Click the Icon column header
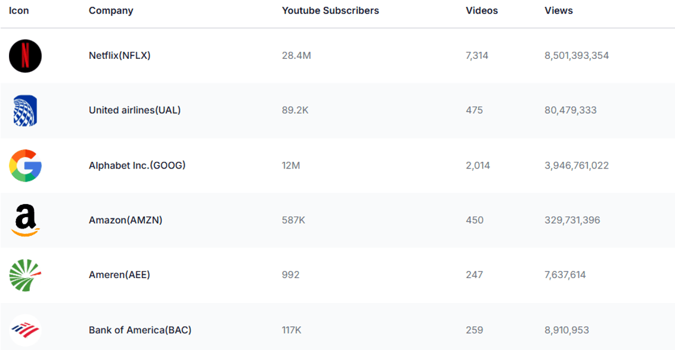 tap(19, 11)
